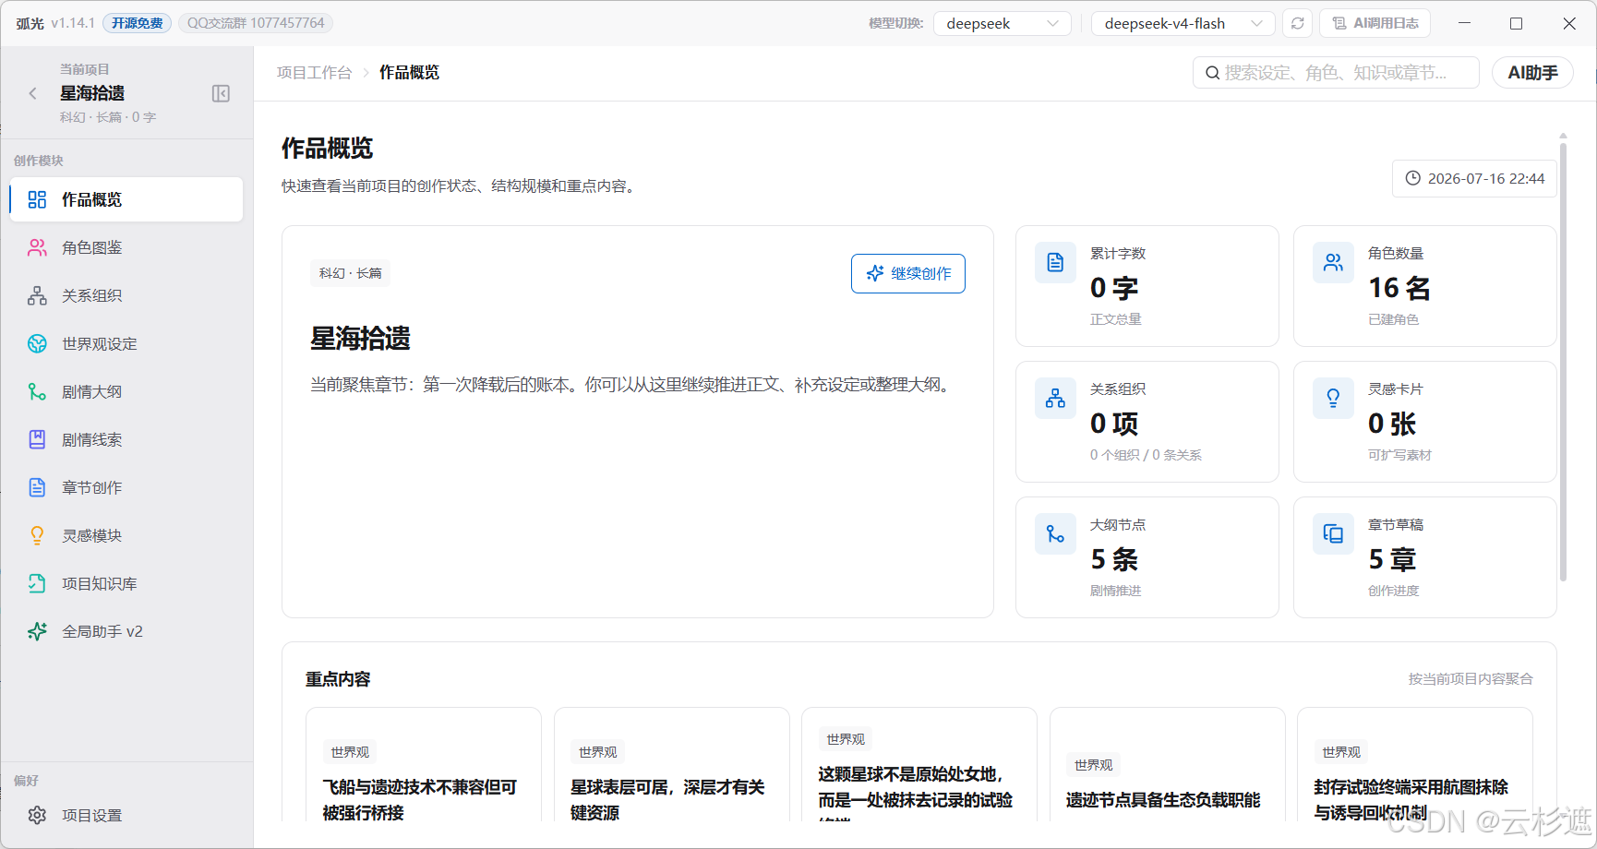Open 剧情大纲 module
This screenshot has height=849, width=1597.
[126, 391]
